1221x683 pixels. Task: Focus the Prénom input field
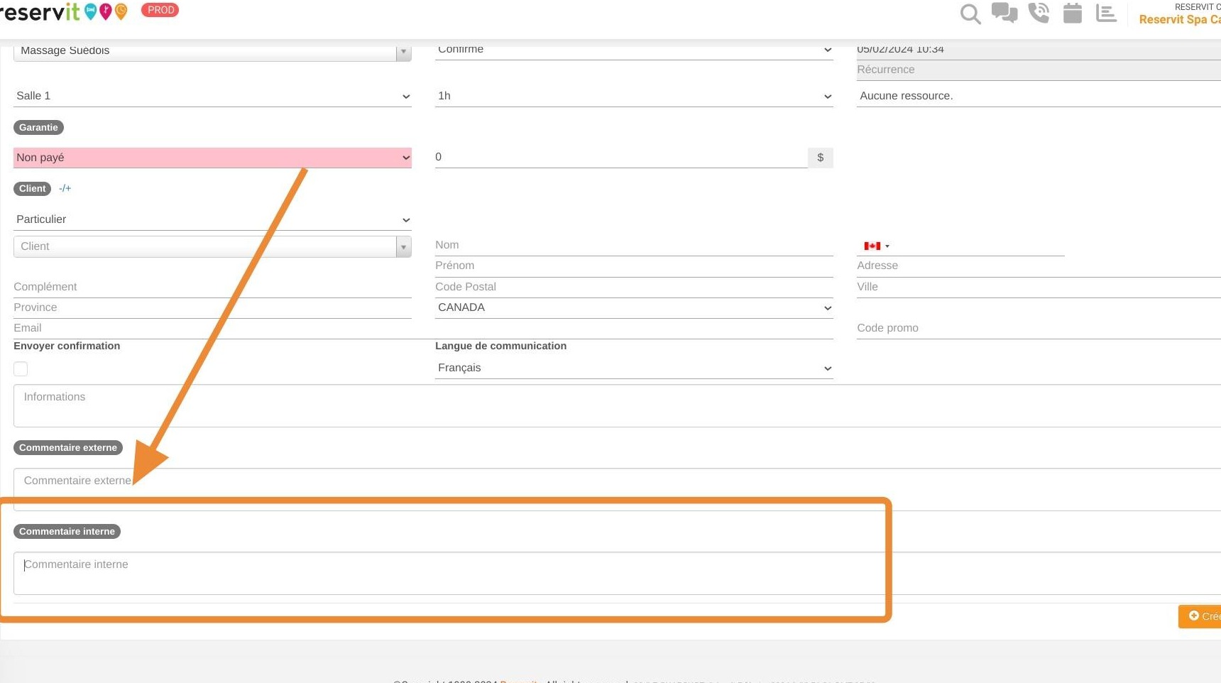634,266
